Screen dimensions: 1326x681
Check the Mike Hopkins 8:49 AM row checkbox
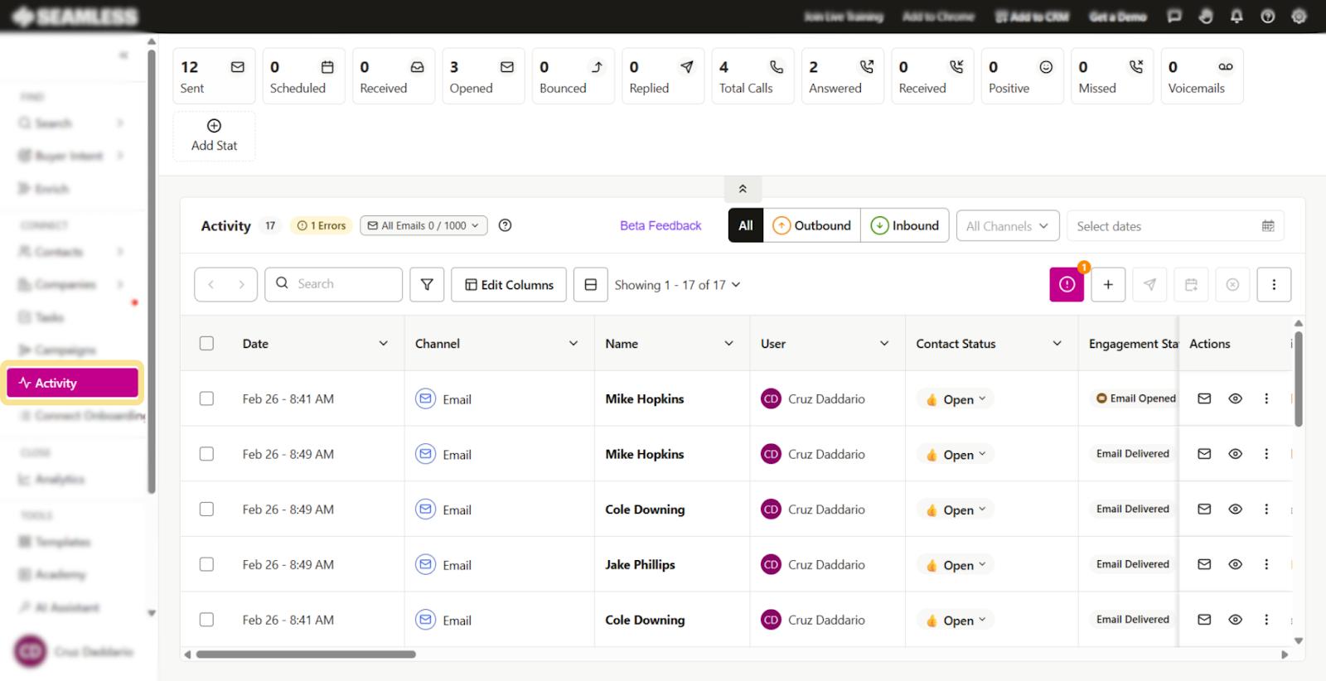click(x=206, y=454)
